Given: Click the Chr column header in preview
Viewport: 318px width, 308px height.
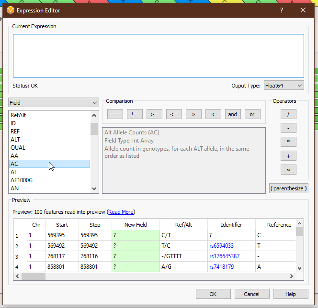Looking at the screenshot, I should (x=36, y=225).
